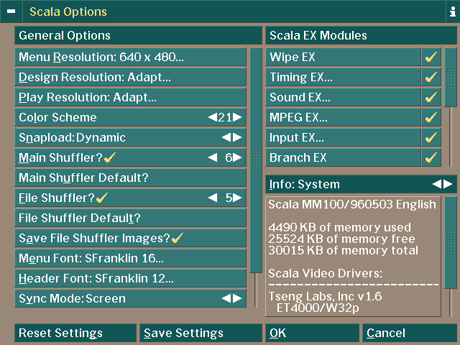Click the General Options scrollbar handle
Screen dimensions: 460x345
click(256, 160)
